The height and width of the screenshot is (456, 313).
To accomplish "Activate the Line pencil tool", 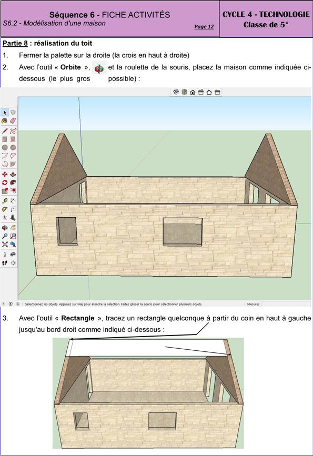I will [5, 131].
